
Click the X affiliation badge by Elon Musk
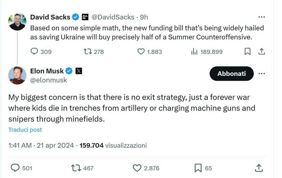[x=79, y=71]
